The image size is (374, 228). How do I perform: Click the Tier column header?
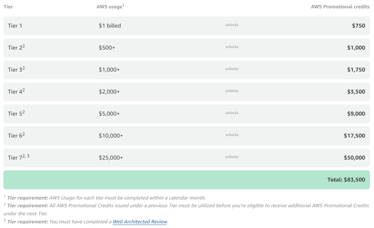8,7
